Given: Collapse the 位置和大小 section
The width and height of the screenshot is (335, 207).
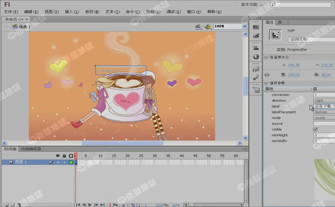Looking at the screenshot, I should tap(266, 57).
